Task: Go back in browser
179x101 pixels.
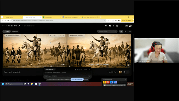Action: (2, 21)
